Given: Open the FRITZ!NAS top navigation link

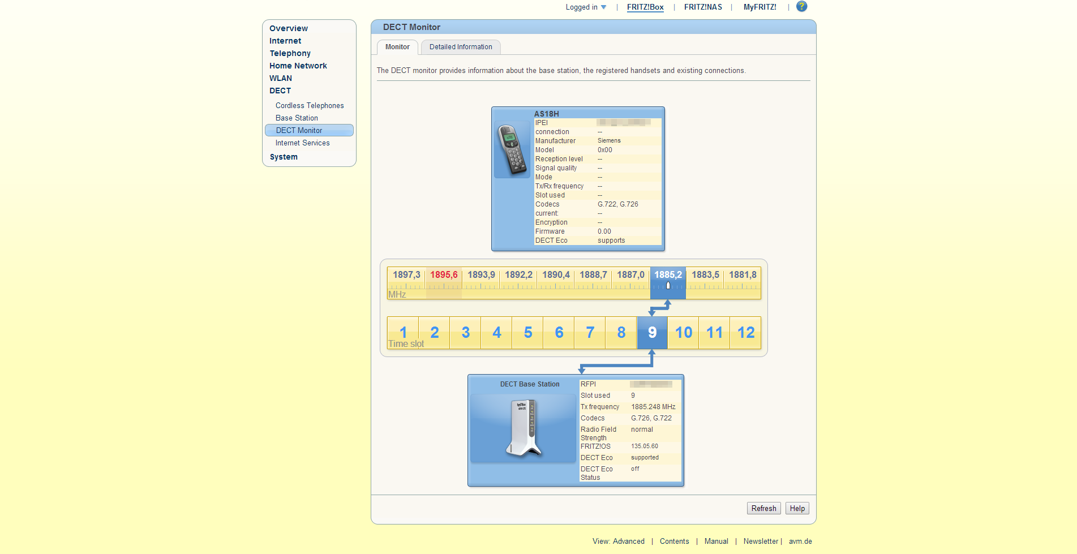Looking at the screenshot, I should pyautogui.click(x=703, y=7).
